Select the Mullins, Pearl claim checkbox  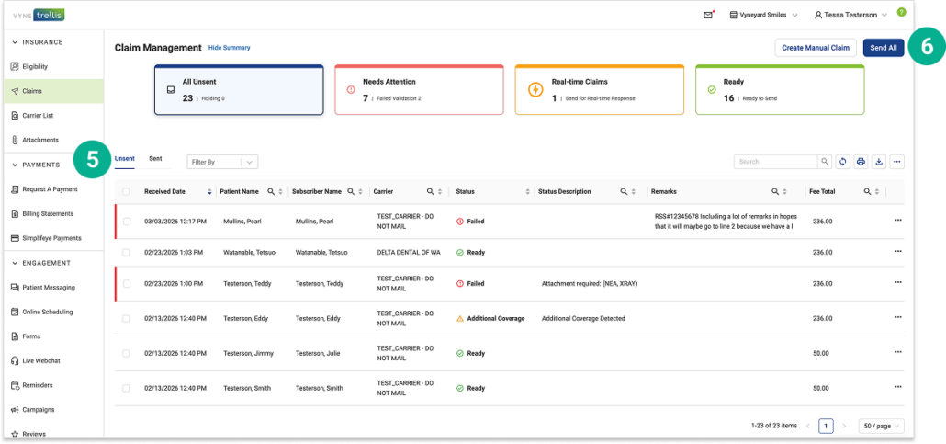pyautogui.click(x=127, y=222)
